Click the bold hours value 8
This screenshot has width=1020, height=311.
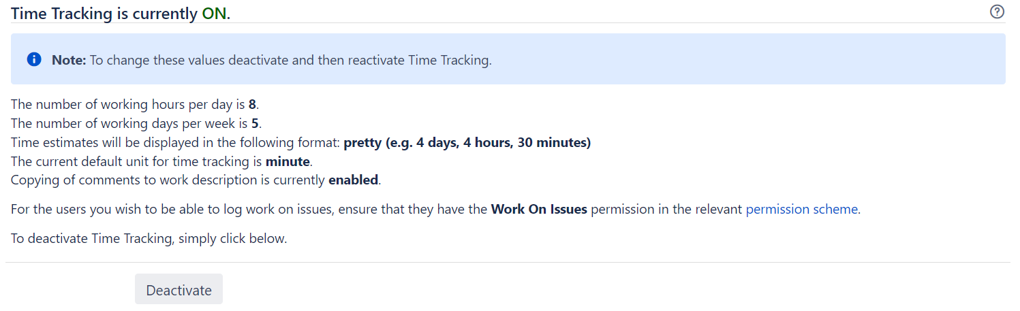252,105
